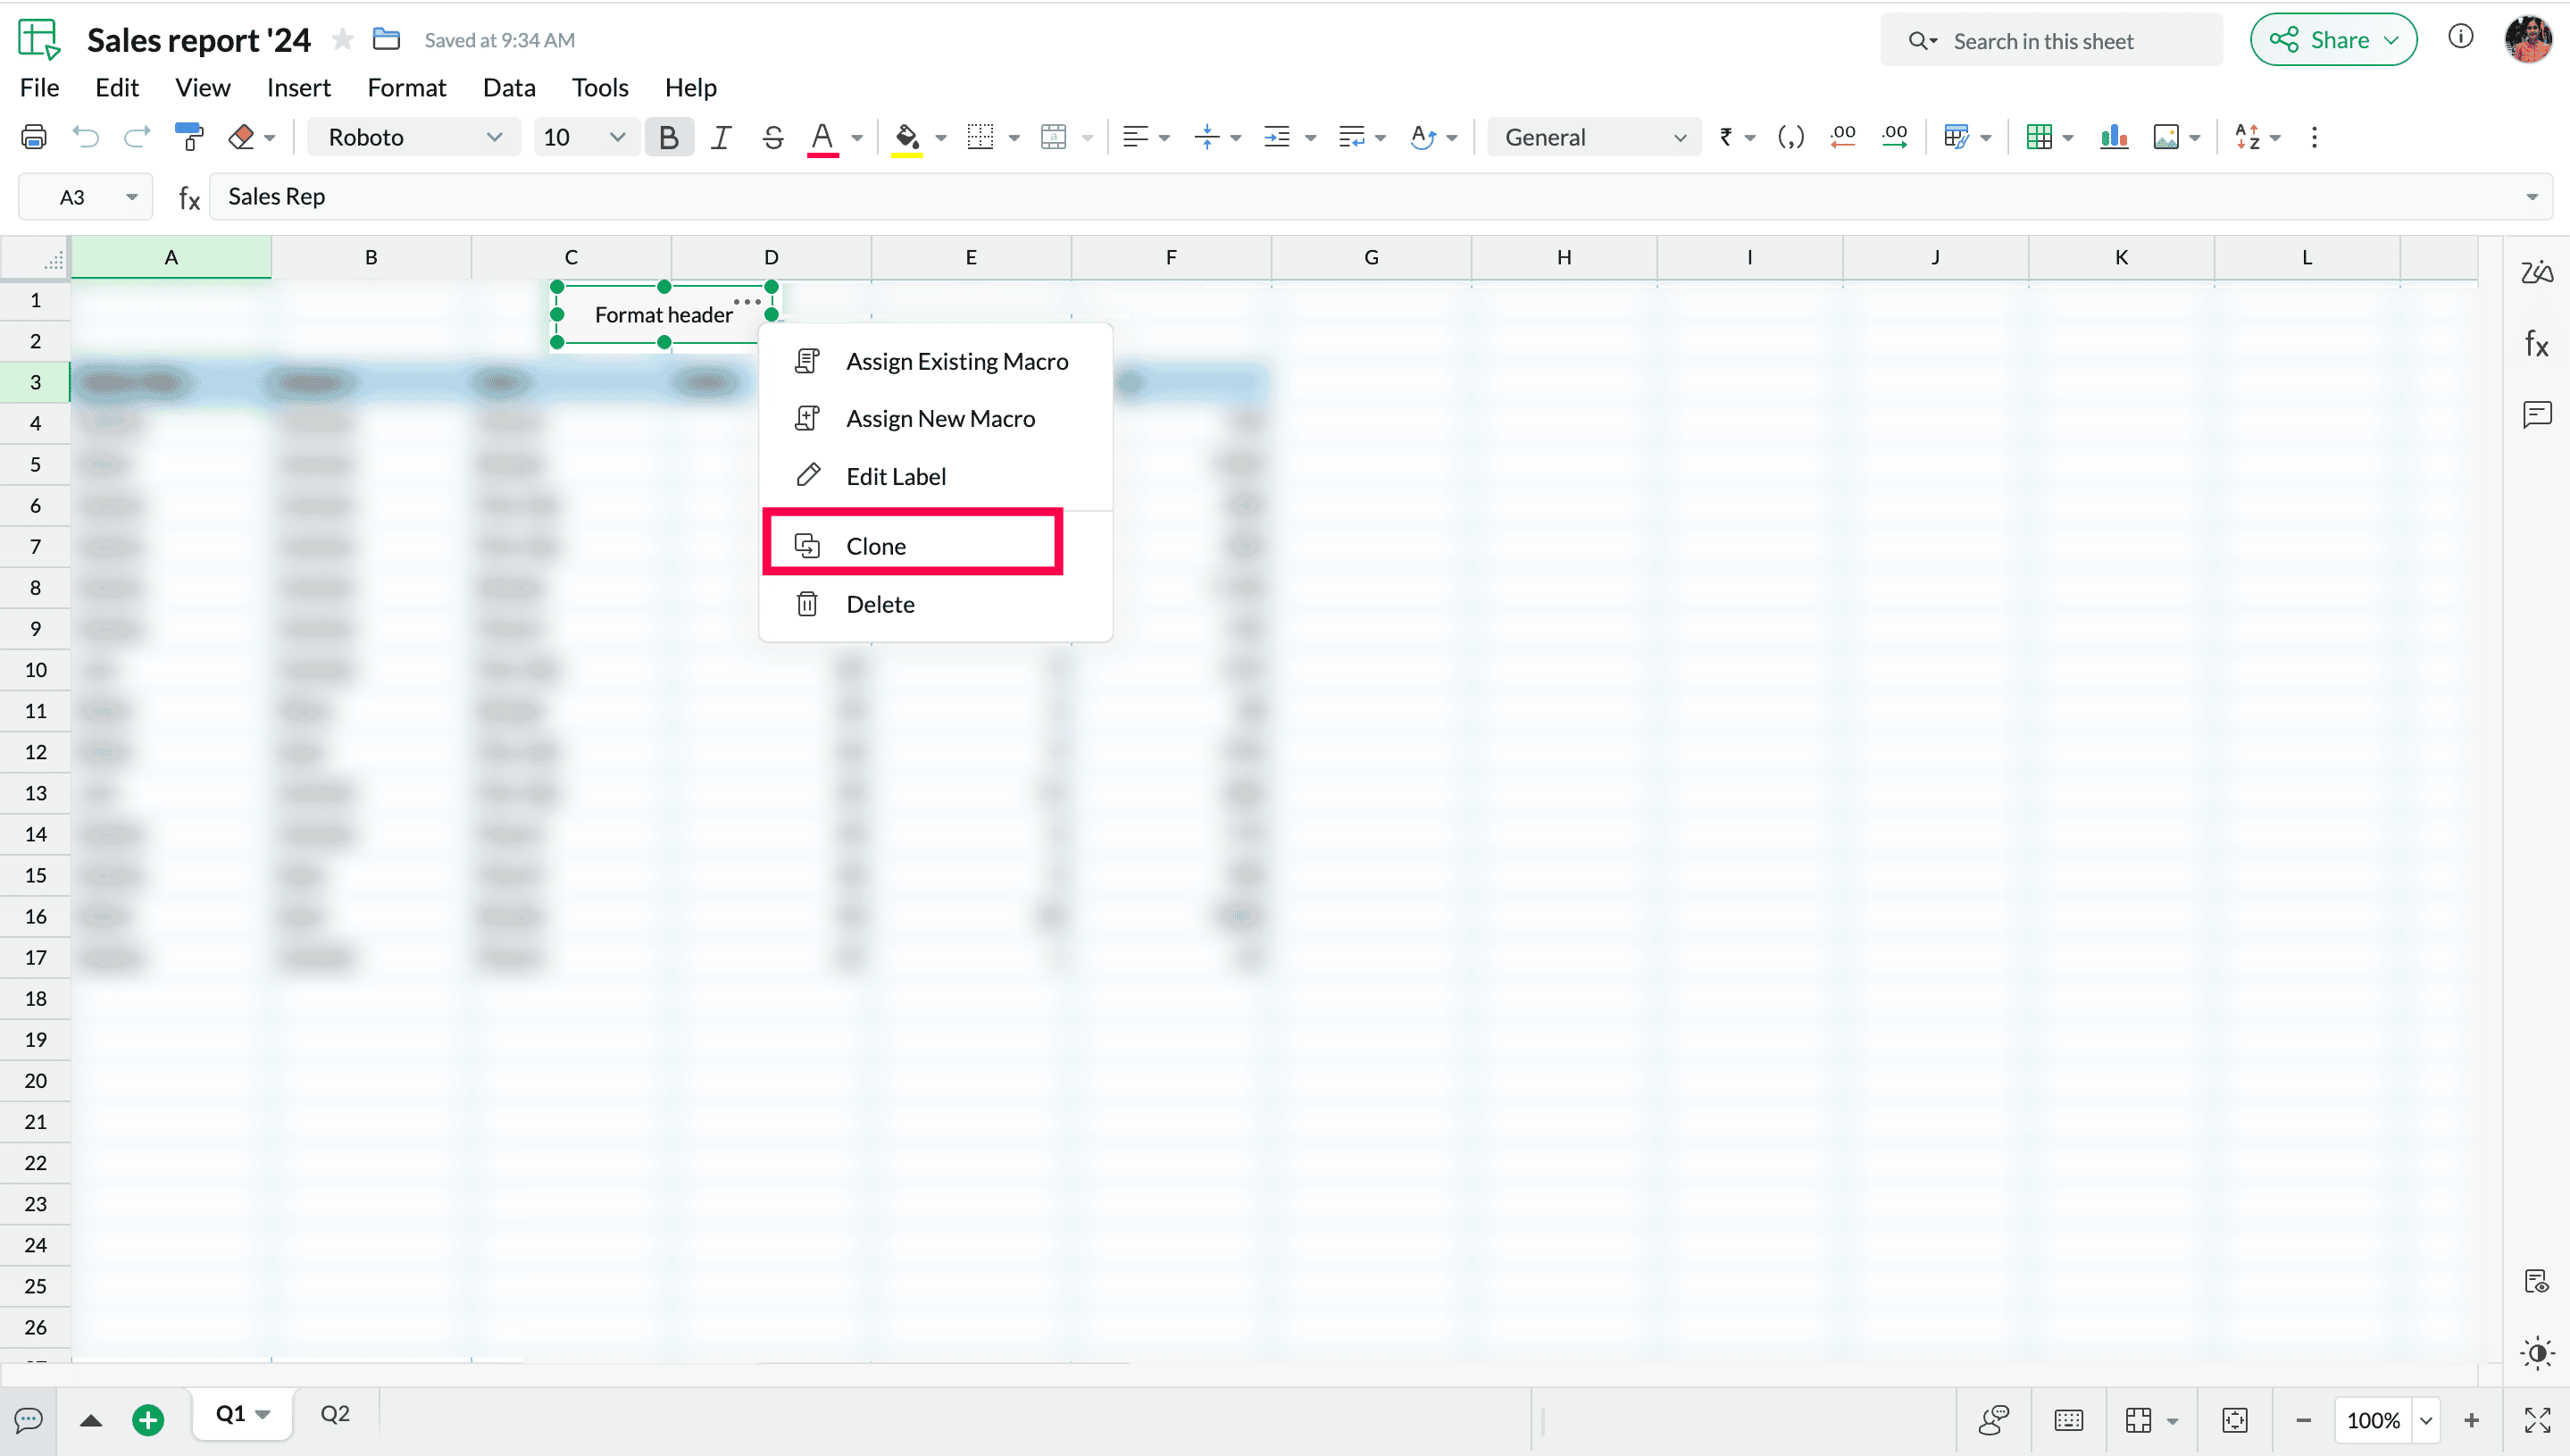Image resolution: width=2570 pixels, height=1456 pixels.
Task: Open the Roboto font family dropdown
Action: coord(413,137)
